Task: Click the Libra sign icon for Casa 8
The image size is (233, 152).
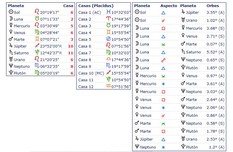Action: tap(109, 59)
